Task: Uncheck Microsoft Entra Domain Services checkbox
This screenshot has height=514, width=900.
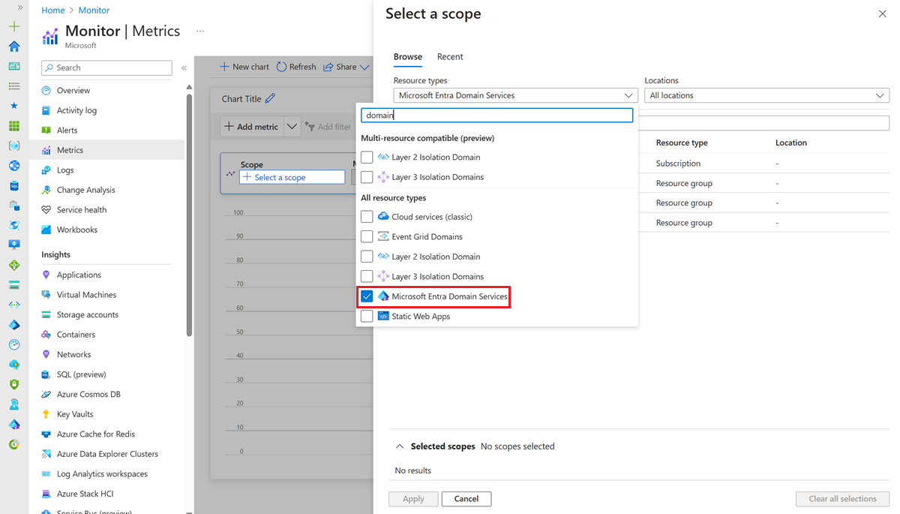Action: point(367,296)
